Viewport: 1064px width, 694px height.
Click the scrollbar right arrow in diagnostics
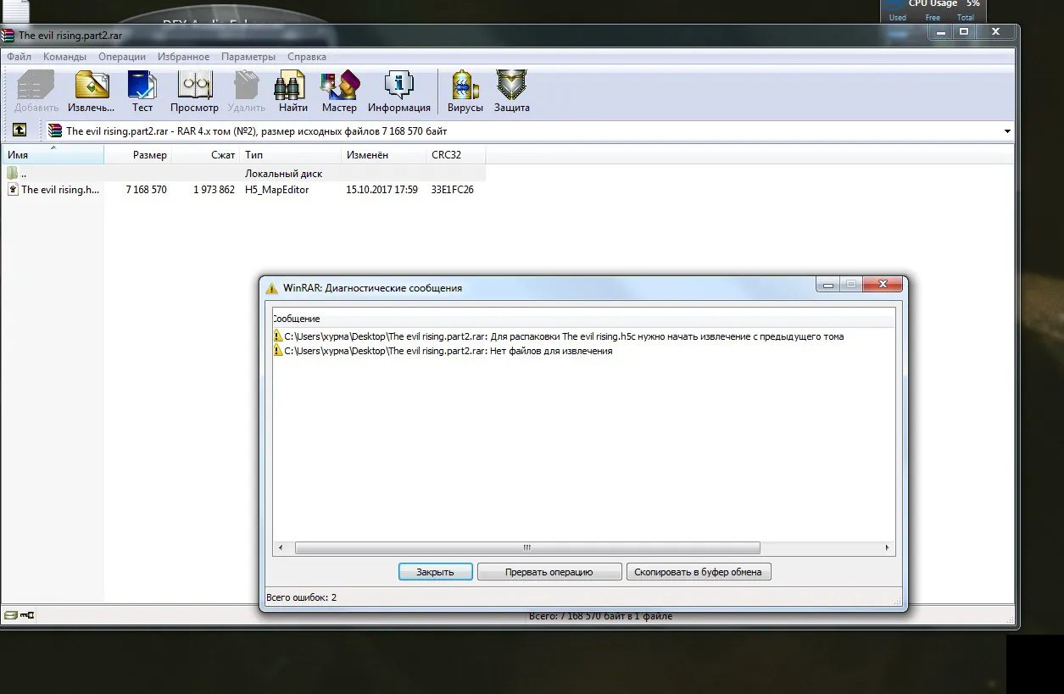(888, 548)
